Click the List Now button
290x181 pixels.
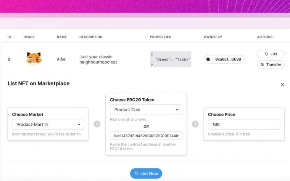click(x=146, y=173)
